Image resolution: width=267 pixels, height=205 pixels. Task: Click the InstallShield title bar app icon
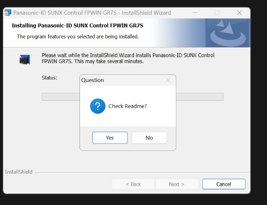(8, 13)
